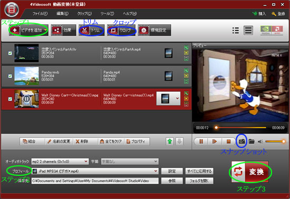Click the Walt Disney video thumbnail
This screenshot has height=199, width=290.
pos(27,99)
